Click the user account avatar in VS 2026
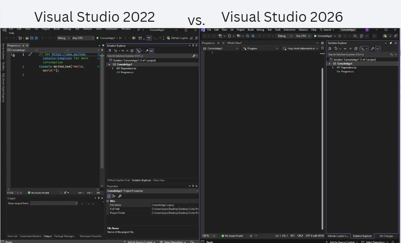 tap(367, 30)
